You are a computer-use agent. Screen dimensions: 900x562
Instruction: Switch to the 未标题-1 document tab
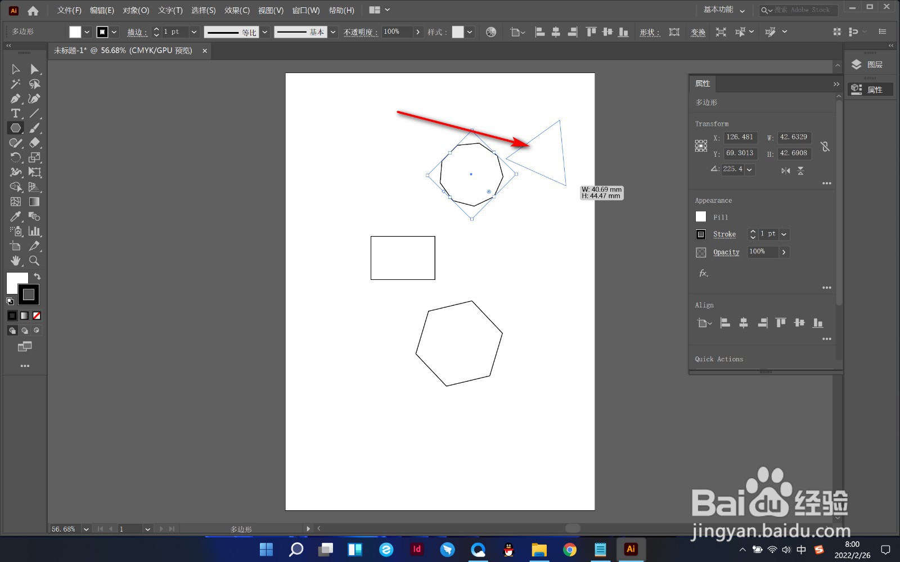123,51
